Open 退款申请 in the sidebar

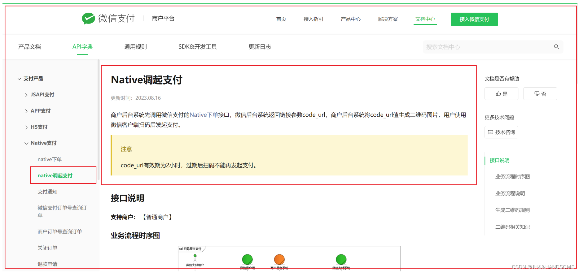[x=47, y=264]
